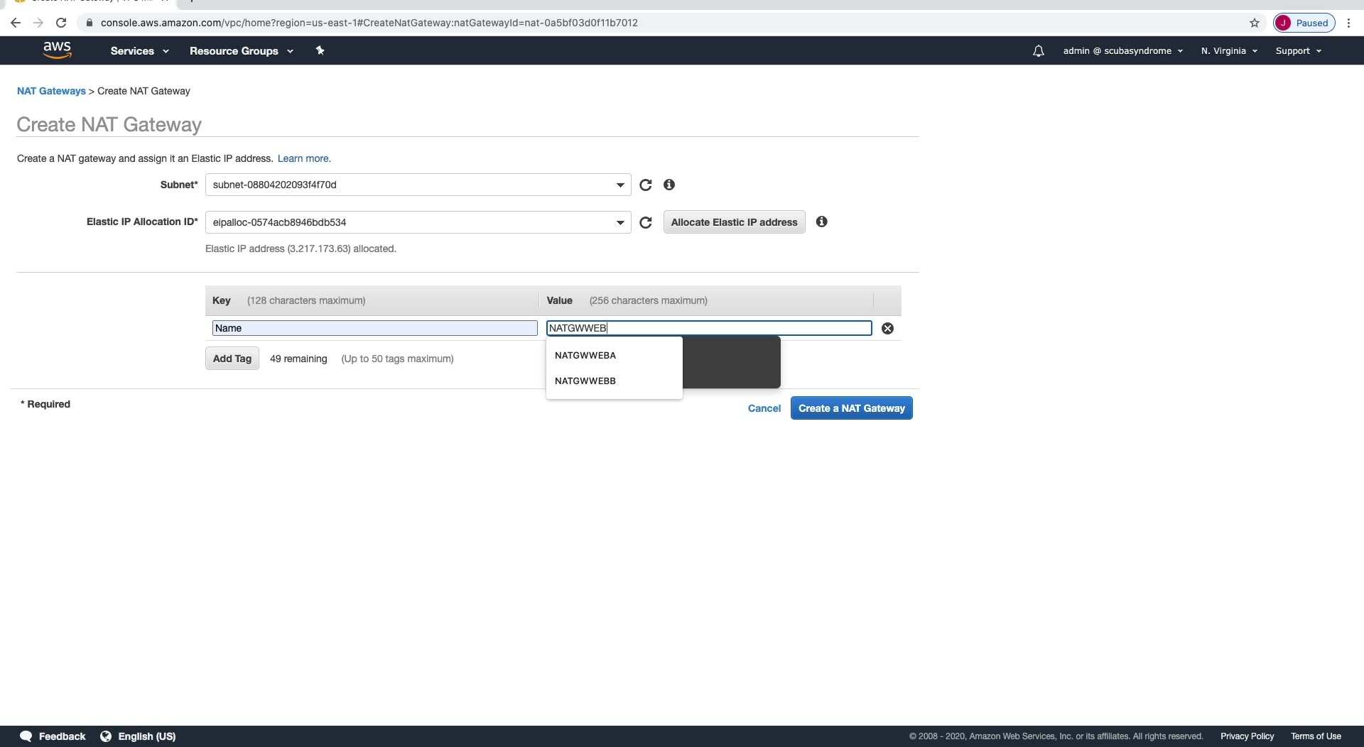The height and width of the screenshot is (747, 1364).
Task: Refresh the Subnet list
Action: click(x=645, y=185)
